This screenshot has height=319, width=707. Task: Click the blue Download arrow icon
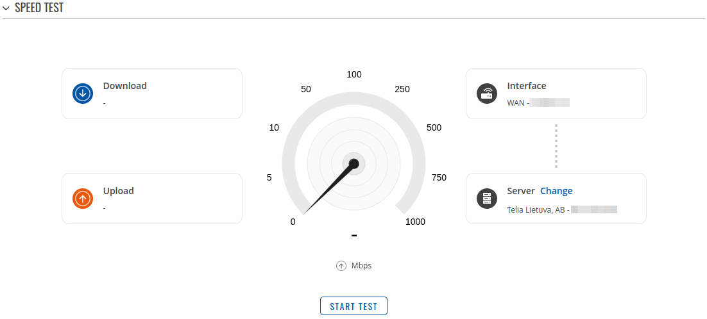pos(83,94)
